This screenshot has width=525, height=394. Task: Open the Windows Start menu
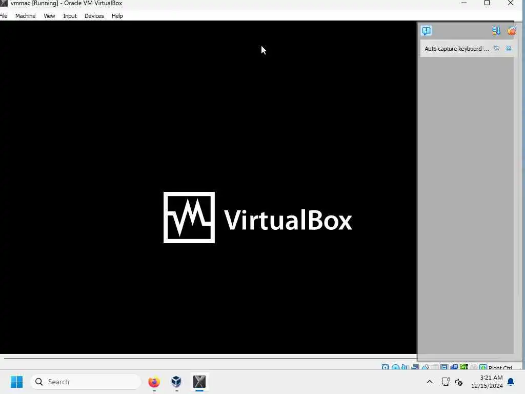pos(16,382)
